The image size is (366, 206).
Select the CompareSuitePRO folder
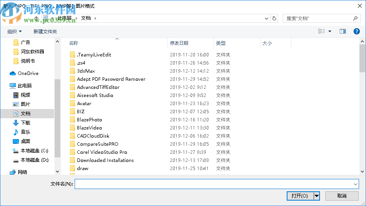(94, 144)
